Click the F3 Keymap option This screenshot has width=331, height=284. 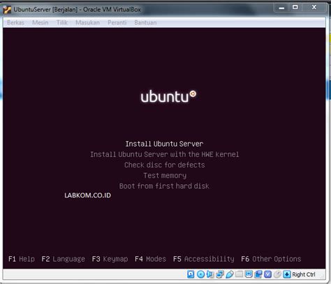point(110,259)
